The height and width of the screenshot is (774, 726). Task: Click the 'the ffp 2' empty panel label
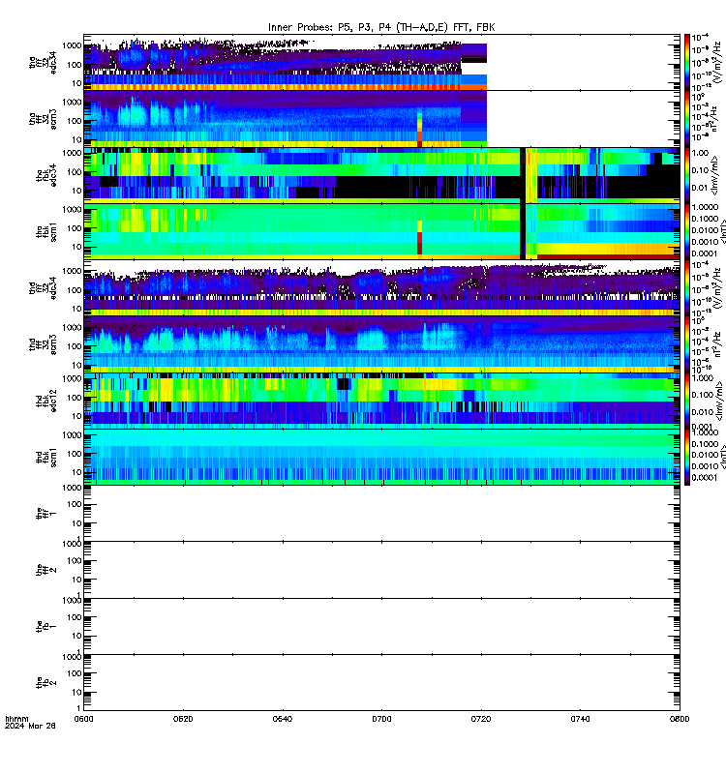tap(46, 570)
